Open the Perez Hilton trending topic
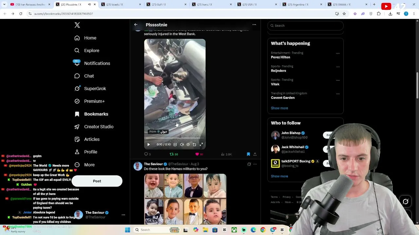Screen dimensions: 419x235 pos(281,57)
